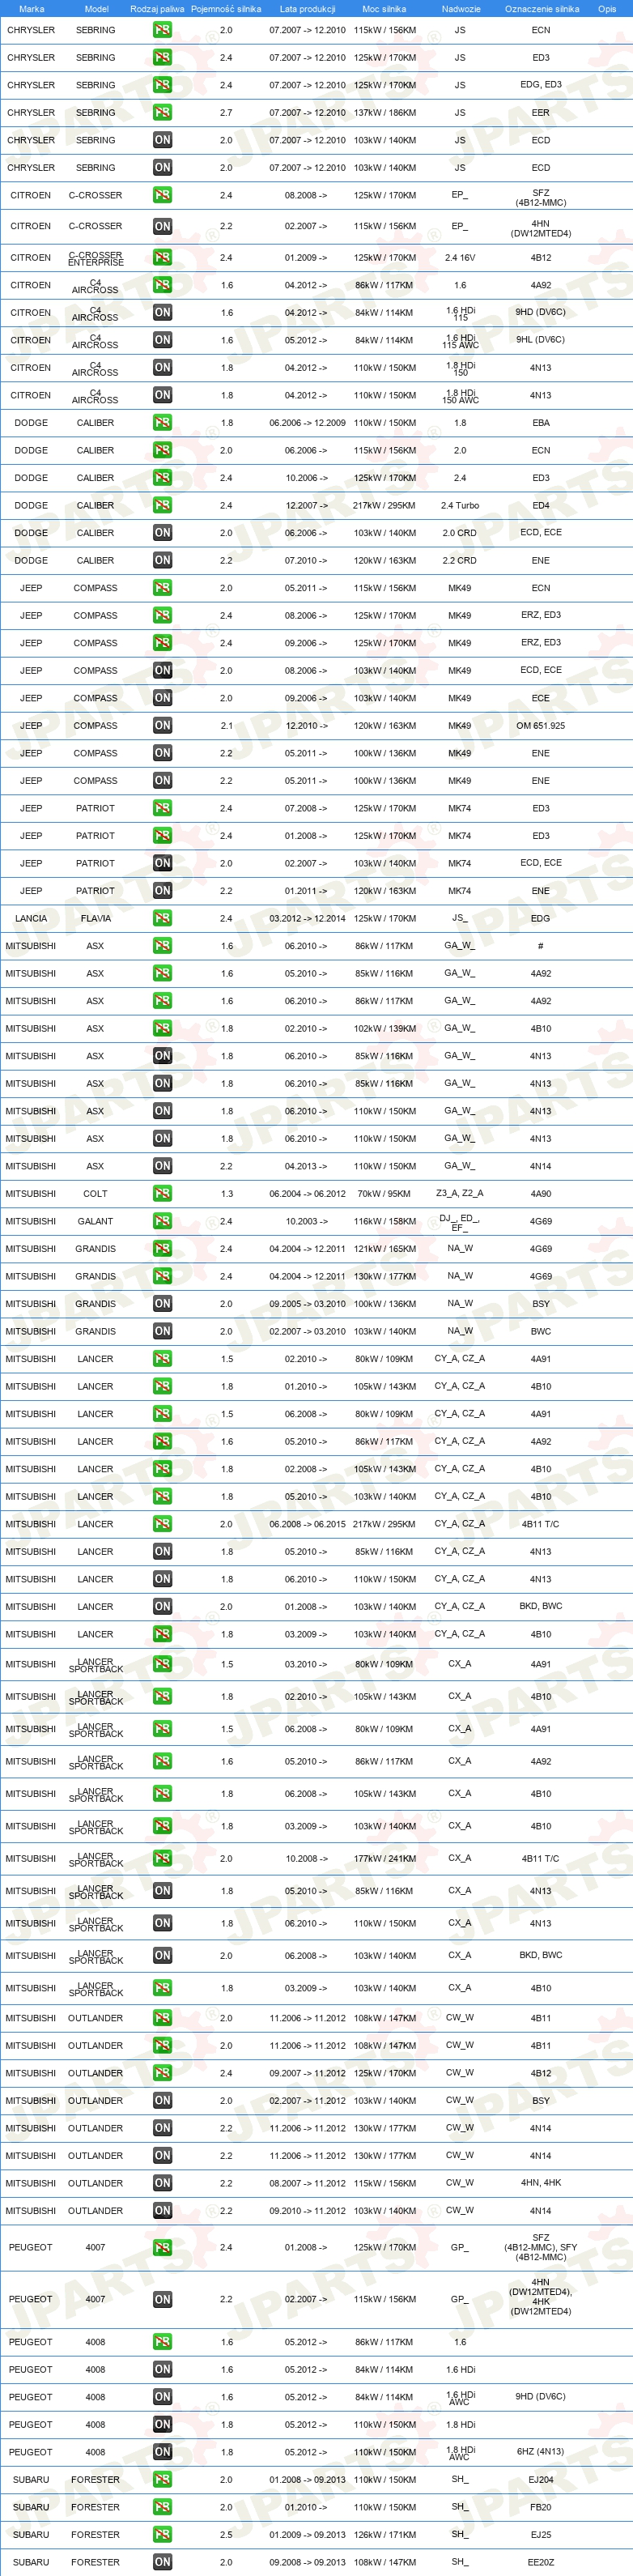Select the FLAVIA model cell
This screenshot has height=2576, width=633.
pos(95,918)
